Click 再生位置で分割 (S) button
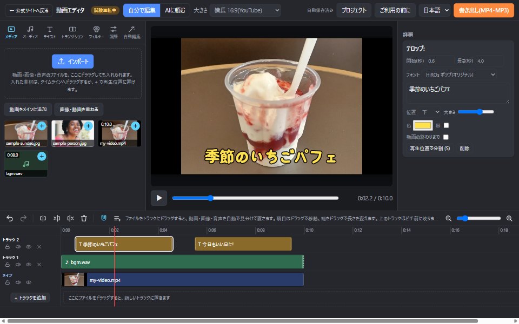Viewport: 519px width, 324px height. 430,148
